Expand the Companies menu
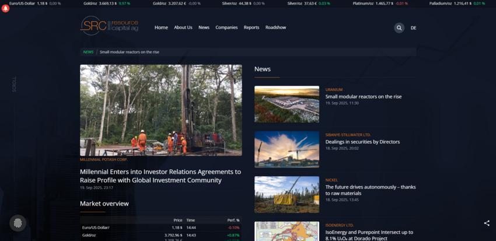Screen dimensions: 496x241 (x=226, y=27)
